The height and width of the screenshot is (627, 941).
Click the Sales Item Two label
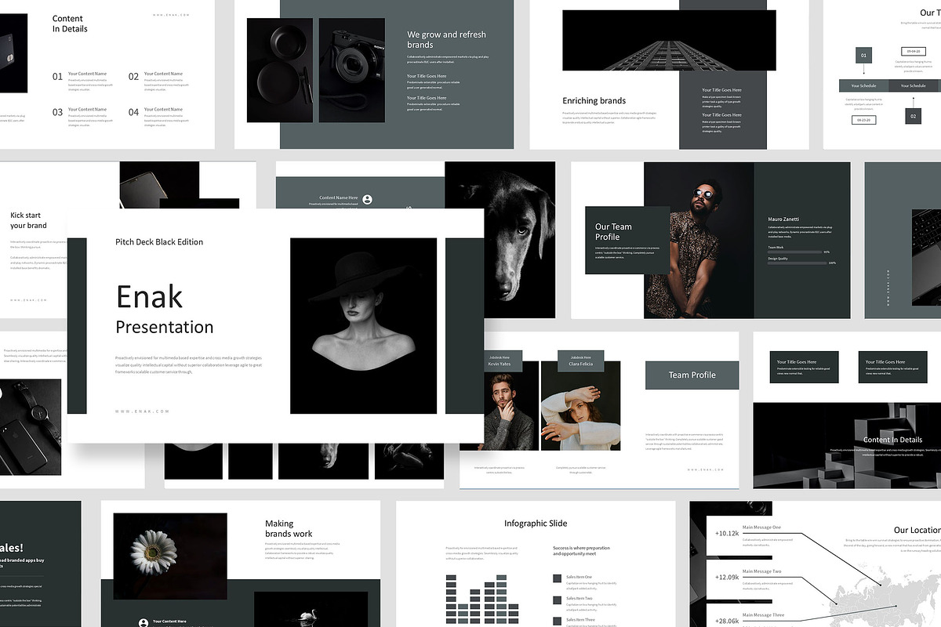[x=579, y=599]
